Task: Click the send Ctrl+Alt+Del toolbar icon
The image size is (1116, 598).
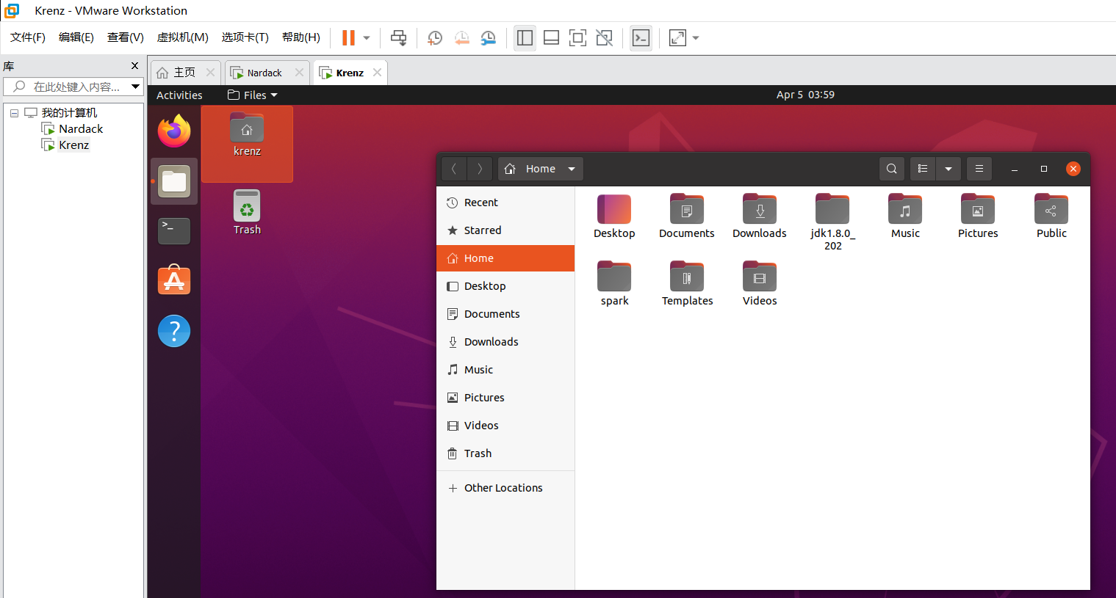Action: click(398, 37)
